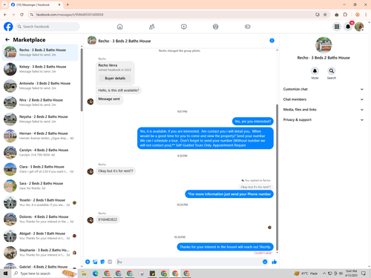
Task: Mute the Recho conversation
Action: click(315, 71)
